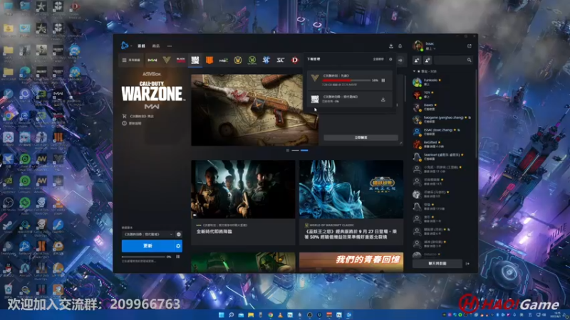This screenshot has height=320, width=570.
Task: Collapse the social panel arrow at bottom
Action: point(467,263)
